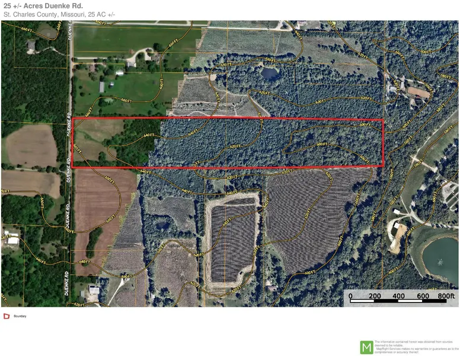Click the 400 label on scale bar
The image size is (460, 356).
point(398,296)
